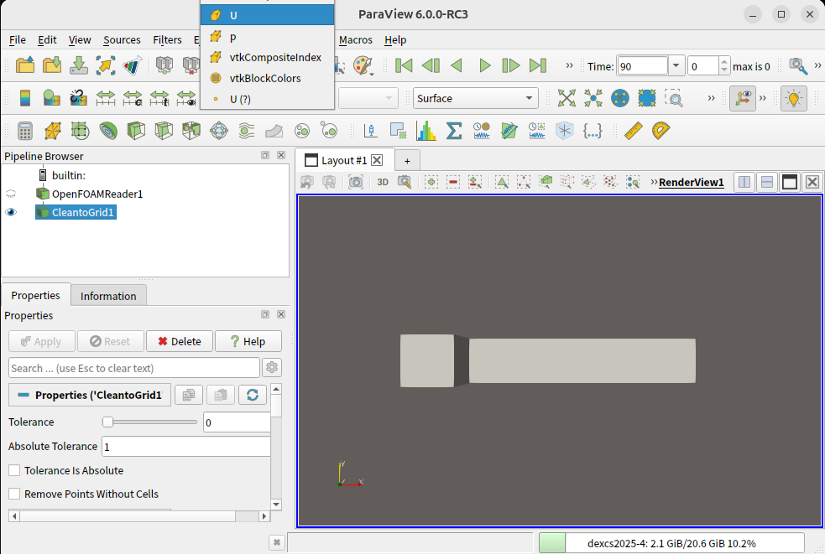This screenshot has height=554, width=825.
Task: Enable the Tolerance Is Absolute checkbox
Action: 14,471
